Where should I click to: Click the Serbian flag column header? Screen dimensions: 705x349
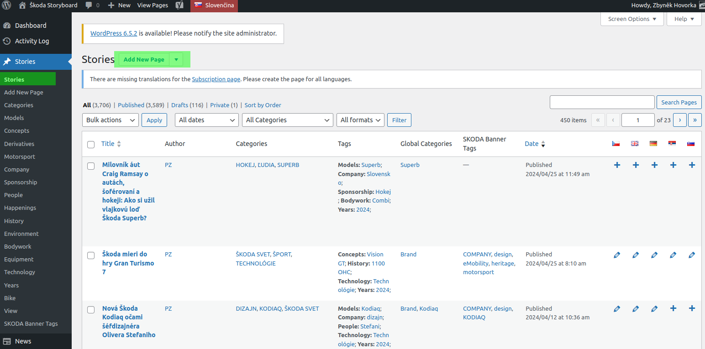coord(672,144)
